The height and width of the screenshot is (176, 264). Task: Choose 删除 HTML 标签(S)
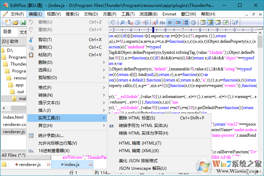click(159, 118)
